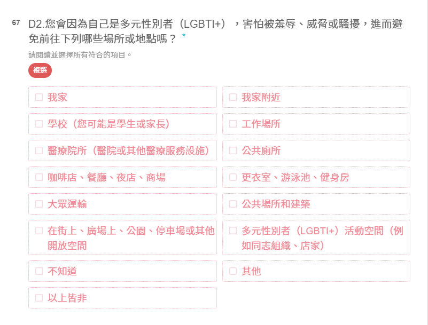Click the question D2 title text
Screen dimensions: 428x325
[x=215, y=31]
